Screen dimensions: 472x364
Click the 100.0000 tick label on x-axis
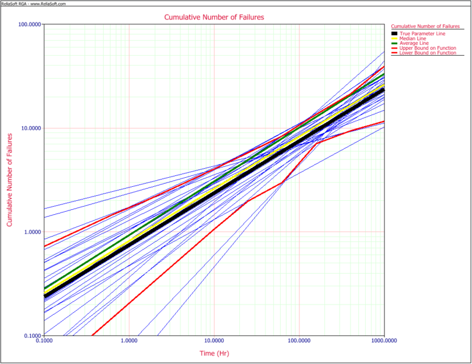click(299, 342)
